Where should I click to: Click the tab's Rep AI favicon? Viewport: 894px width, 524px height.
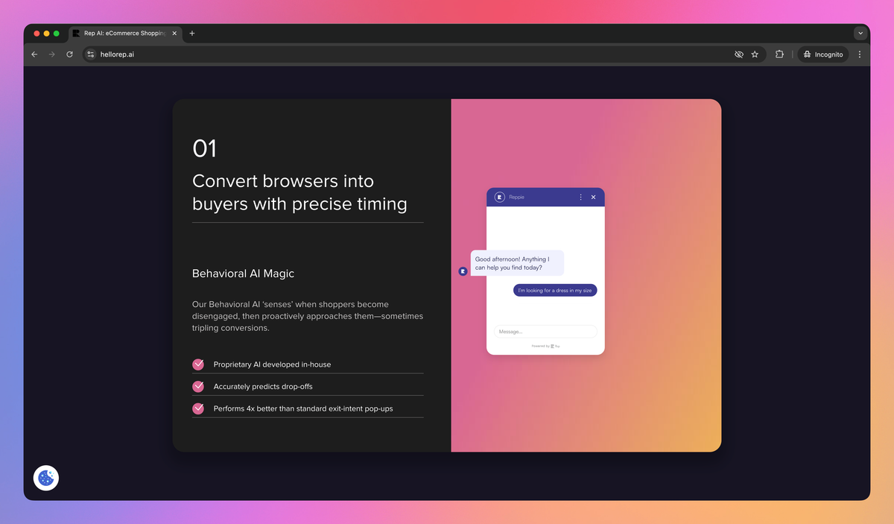[x=76, y=34]
